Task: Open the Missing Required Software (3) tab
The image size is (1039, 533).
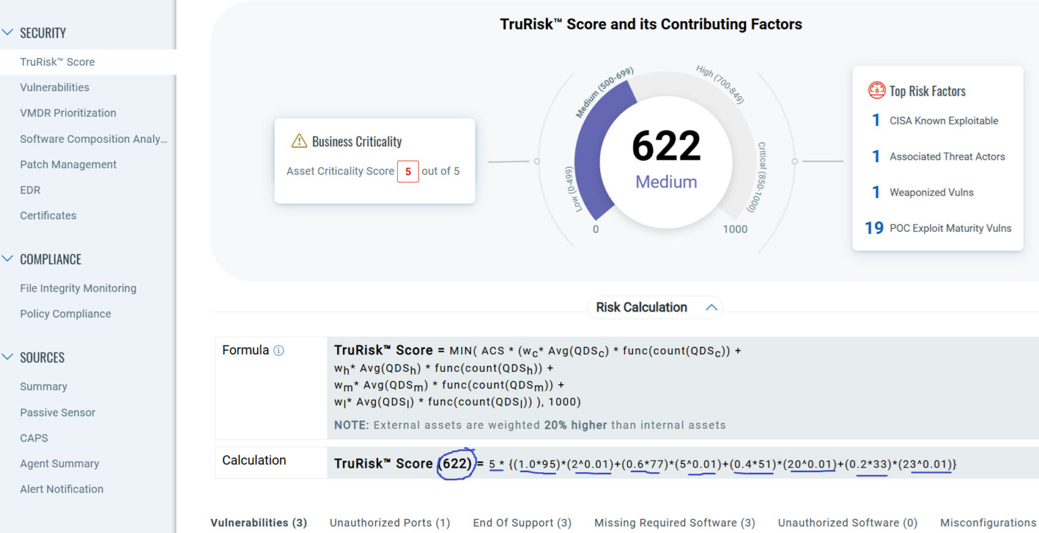Action: click(x=674, y=522)
